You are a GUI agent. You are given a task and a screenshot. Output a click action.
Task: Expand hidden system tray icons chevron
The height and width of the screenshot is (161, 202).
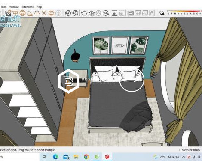coord(184,157)
